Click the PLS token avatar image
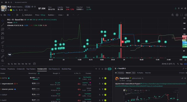Image resolution: width=187 pixels, height=102 pixels. (x=4, y=9)
